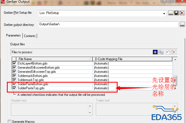This screenshot has width=186, height=123.
Task: Uncheck GeneratedSilkscreenBottom.gdo checkbox
Action: (14, 68)
